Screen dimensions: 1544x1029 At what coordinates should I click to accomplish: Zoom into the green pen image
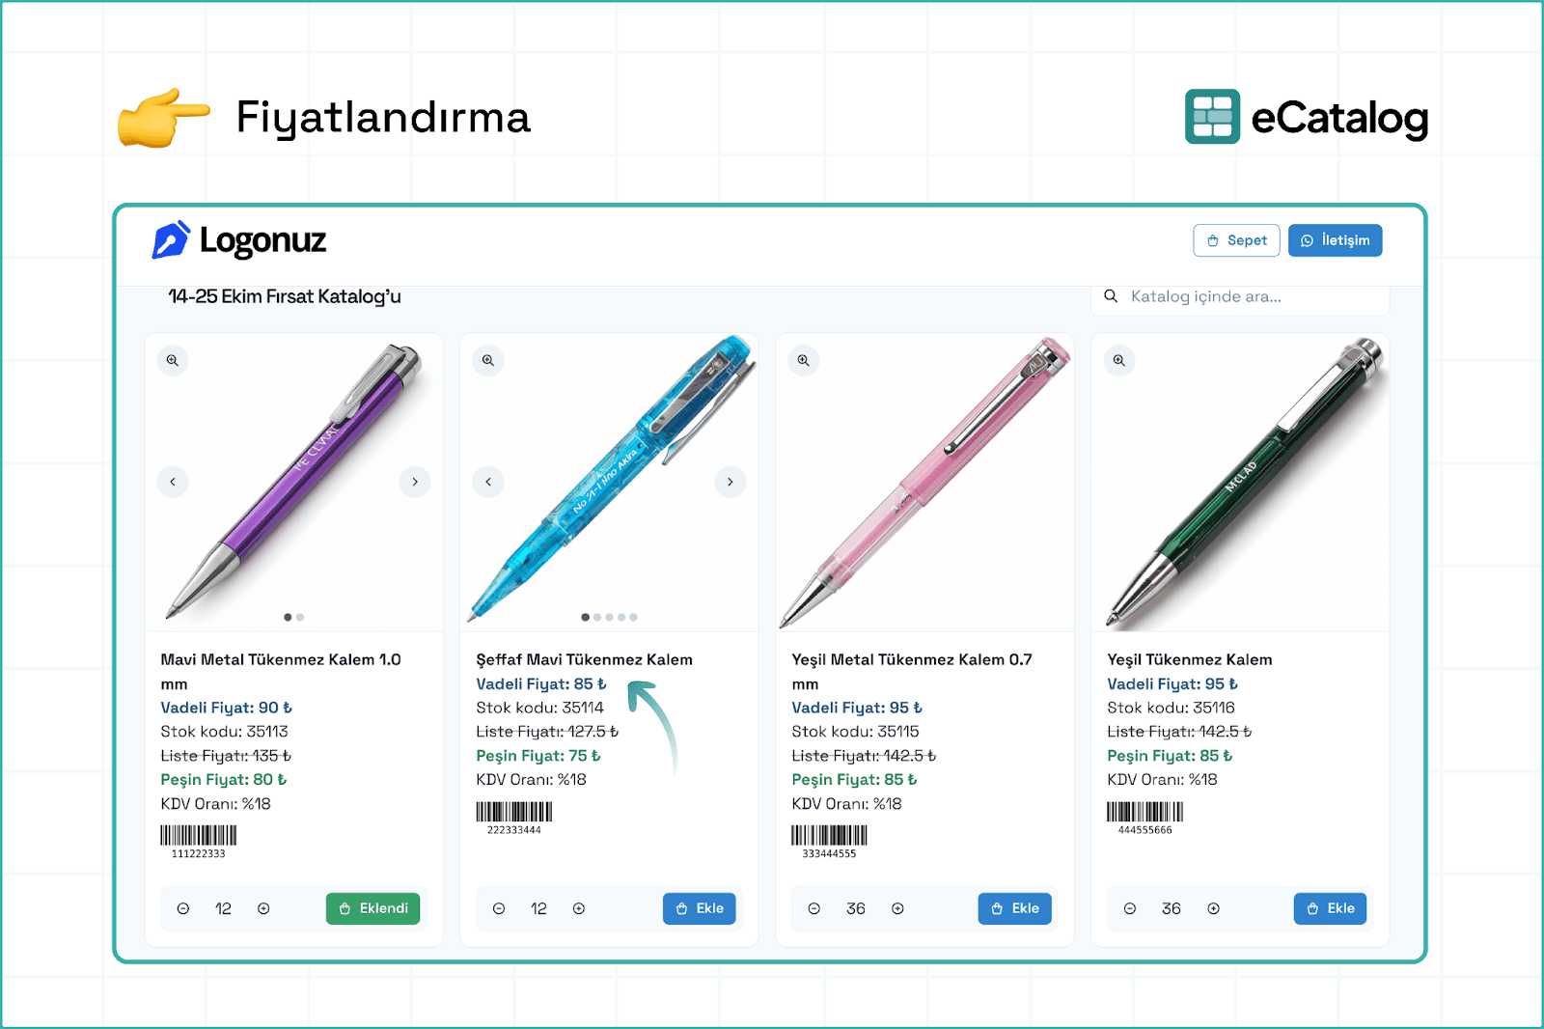(x=1119, y=360)
